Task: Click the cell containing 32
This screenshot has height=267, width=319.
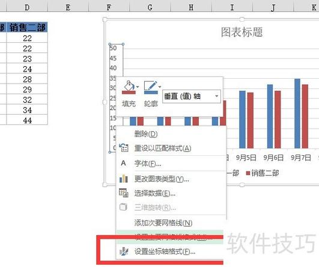Action: coord(27,100)
